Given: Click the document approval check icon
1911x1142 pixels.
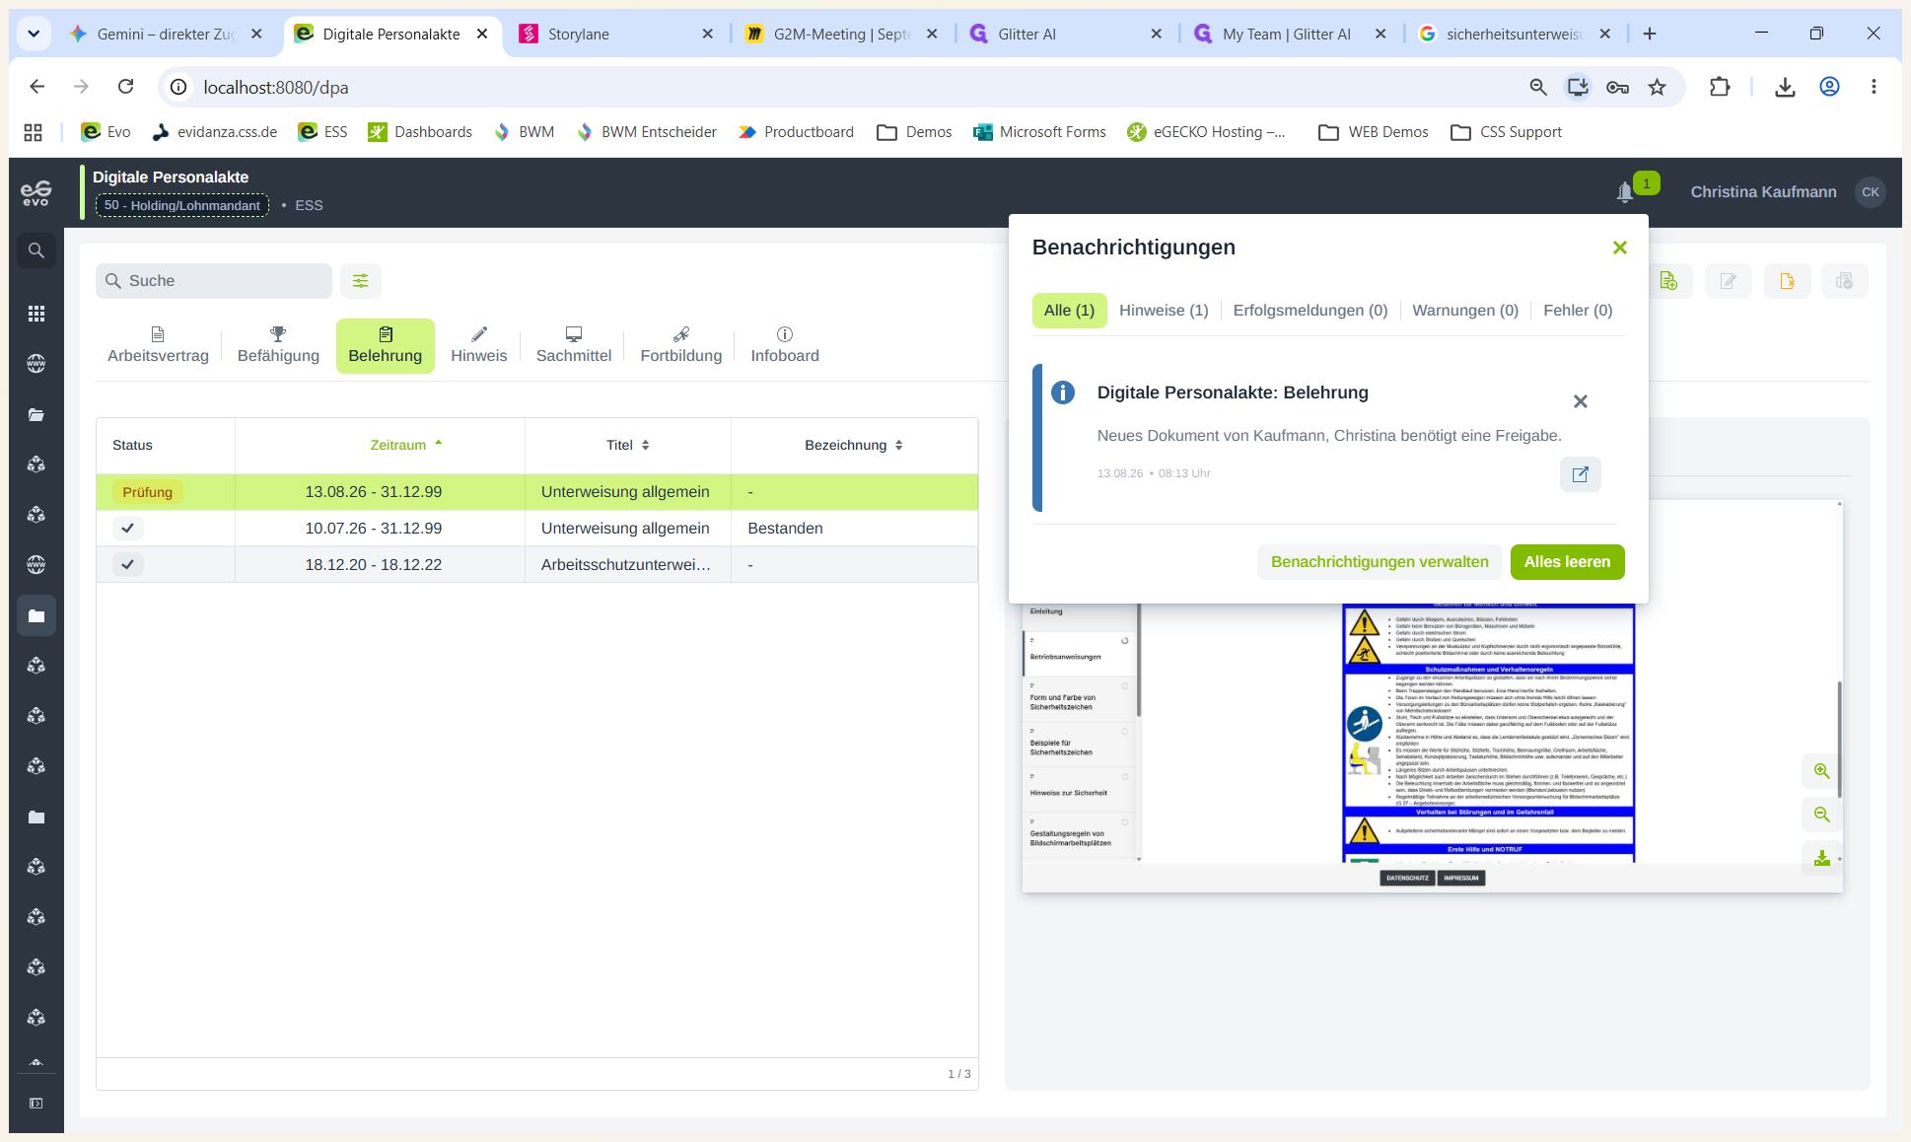Looking at the screenshot, I should pyautogui.click(x=1844, y=281).
